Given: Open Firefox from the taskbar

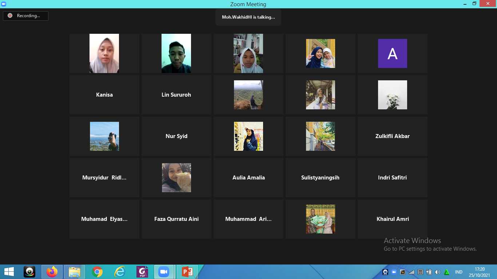Looking at the screenshot, I should (x=52, y=272).
